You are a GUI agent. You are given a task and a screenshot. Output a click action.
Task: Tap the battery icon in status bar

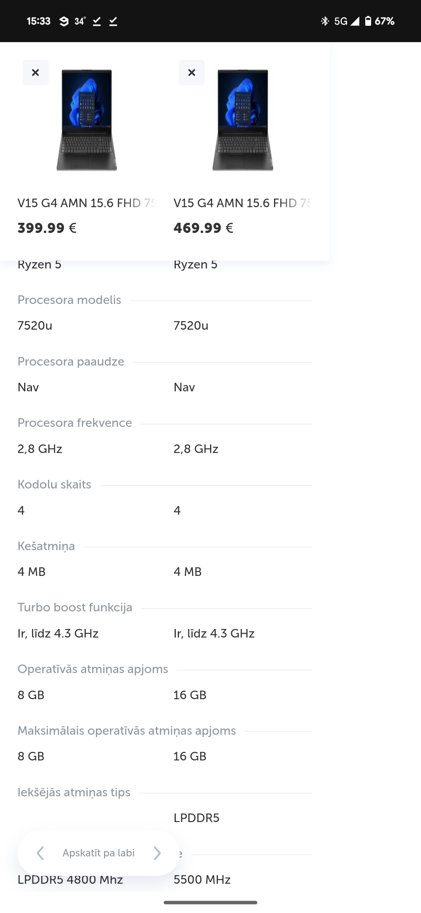368,21
